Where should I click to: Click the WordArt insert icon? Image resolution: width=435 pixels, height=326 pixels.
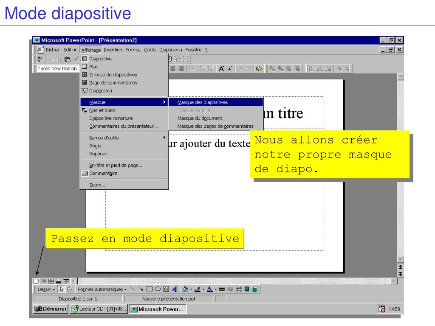pos(175,289)
